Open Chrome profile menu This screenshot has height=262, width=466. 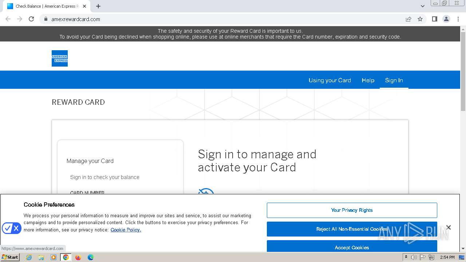(x=446, y=19)
